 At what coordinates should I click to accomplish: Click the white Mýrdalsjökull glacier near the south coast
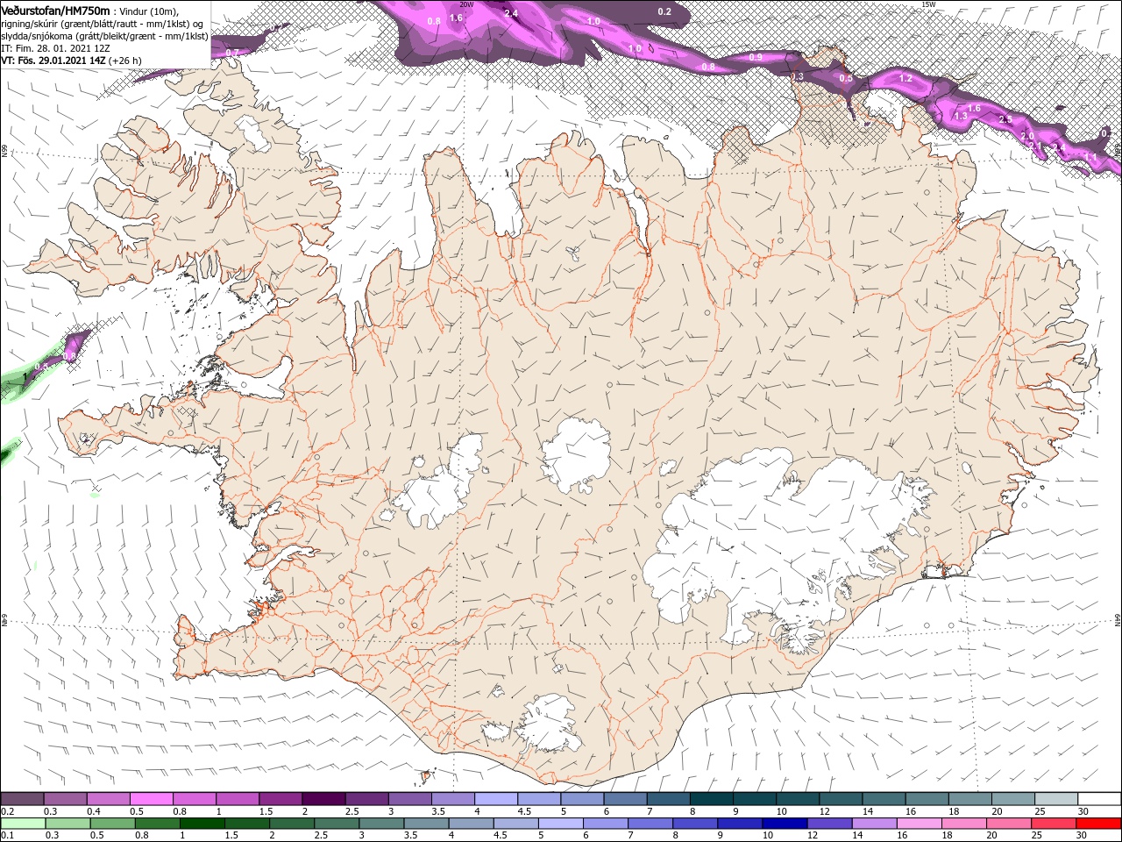[x=549, y=723]
